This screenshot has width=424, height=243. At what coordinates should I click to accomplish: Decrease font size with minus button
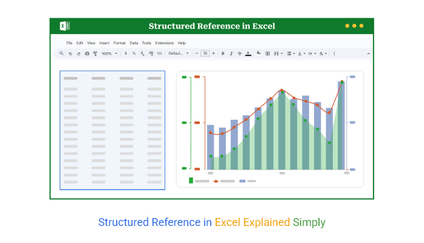coord(198,53)
